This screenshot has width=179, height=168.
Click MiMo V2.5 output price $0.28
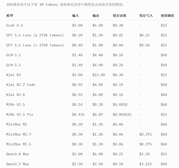point(98,104)
